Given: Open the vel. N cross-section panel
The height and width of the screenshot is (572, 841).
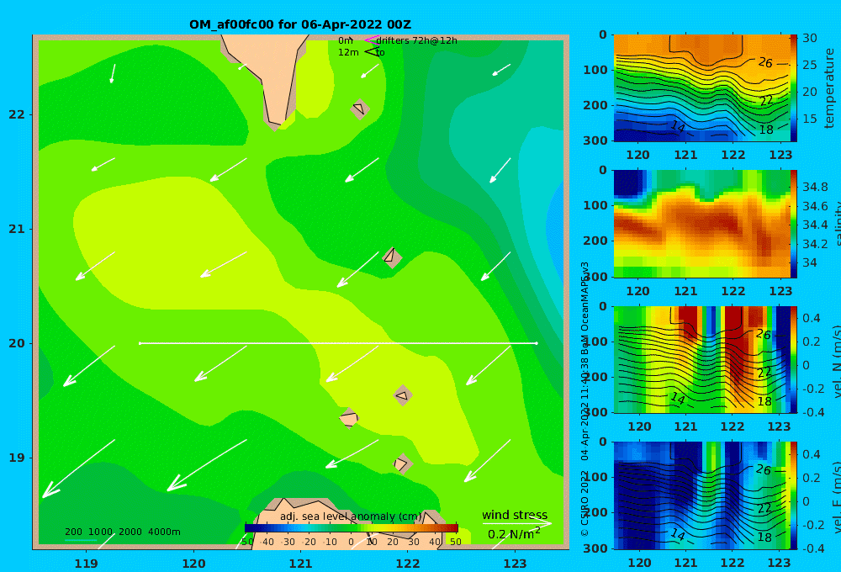Looking at the screenshot, I should [x=701, y=359].
